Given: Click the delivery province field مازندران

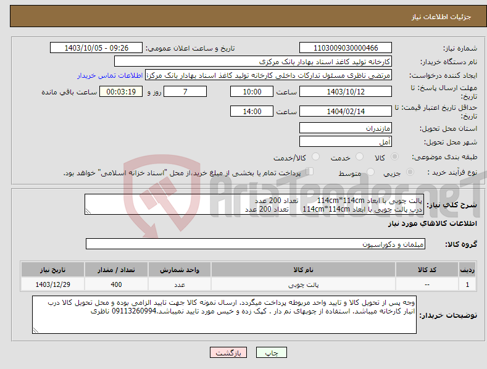Looking at the screenshot, I should click(346, 128).
